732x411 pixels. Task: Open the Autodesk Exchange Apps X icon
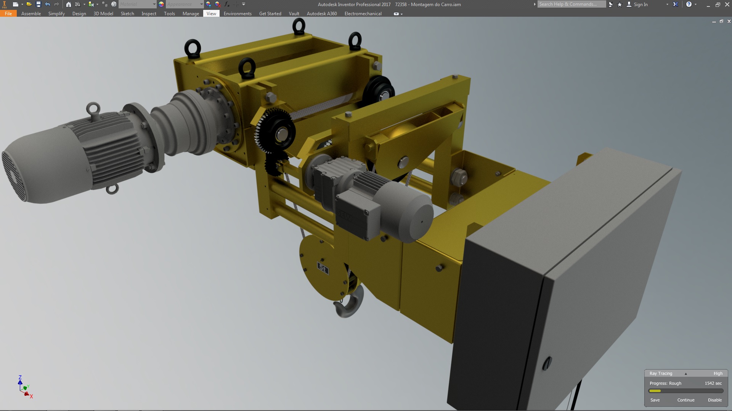[x=675, y=4]
